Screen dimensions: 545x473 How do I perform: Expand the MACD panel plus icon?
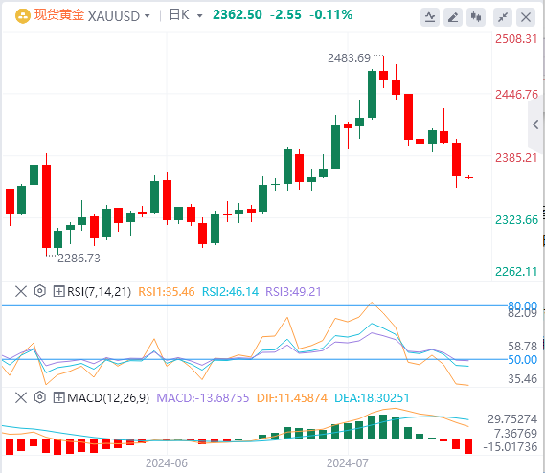coord(58,397)
